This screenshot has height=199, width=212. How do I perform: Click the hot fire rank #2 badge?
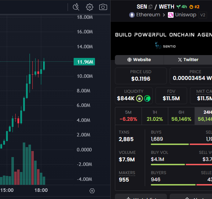(x=194, y=7)
